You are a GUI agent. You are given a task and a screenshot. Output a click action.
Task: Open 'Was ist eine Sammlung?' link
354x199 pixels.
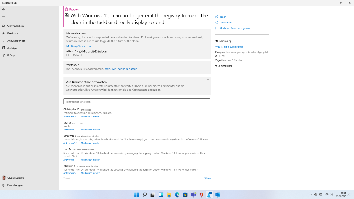[x=229, y=47]
